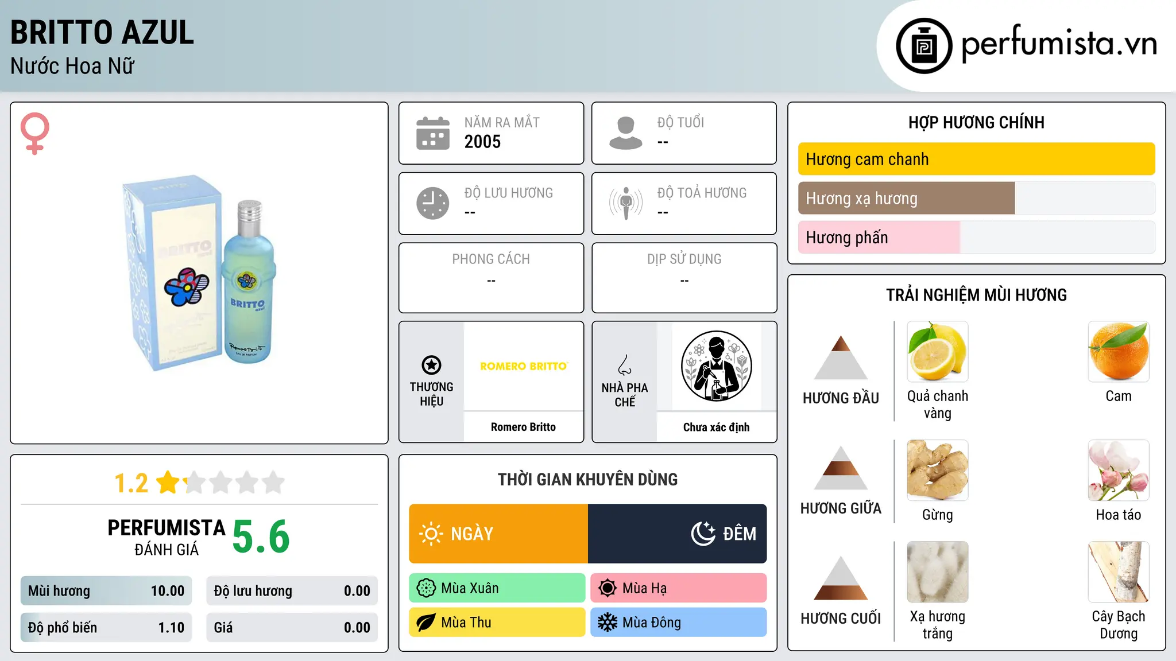Click the perfumer illustration icon

point(716,366)
